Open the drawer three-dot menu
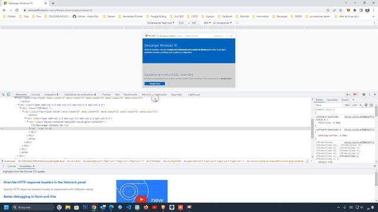The height and width of the screenshot is (212, 378). 3,166
